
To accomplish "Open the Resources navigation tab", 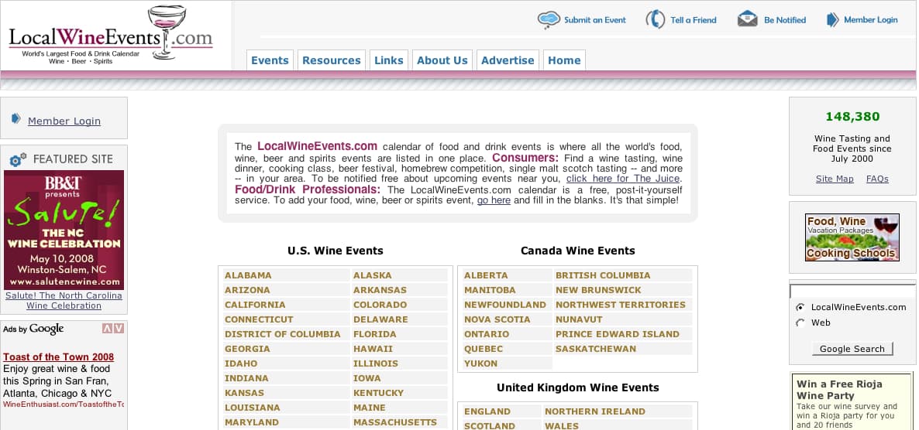I will [x=332, y=60].
